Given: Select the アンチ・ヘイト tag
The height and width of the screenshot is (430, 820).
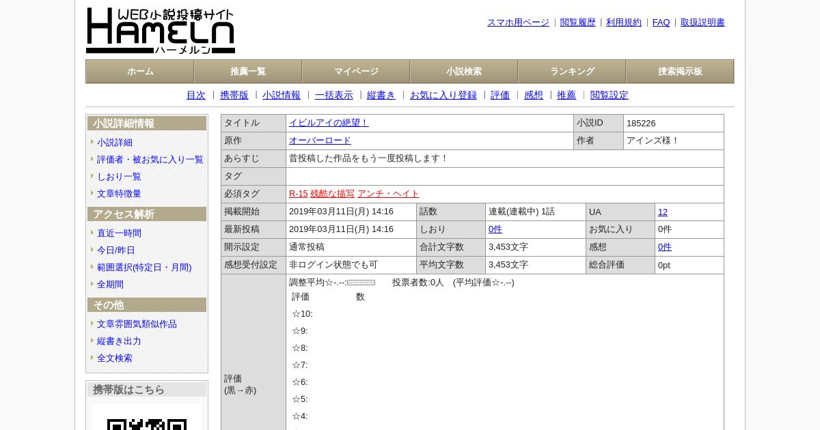Looking at the screenshot, I should pyautogui.click(x=388, y=194).
